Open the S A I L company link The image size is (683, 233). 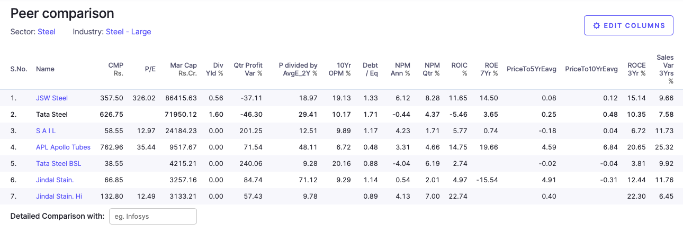point(46,131)
